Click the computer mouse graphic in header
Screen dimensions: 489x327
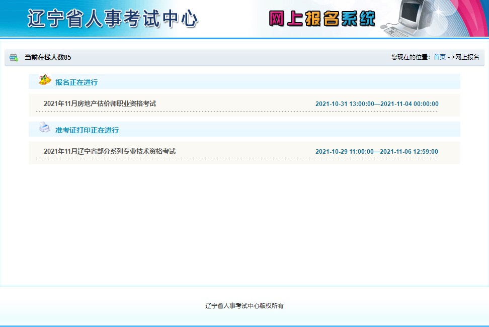point(384,26)
